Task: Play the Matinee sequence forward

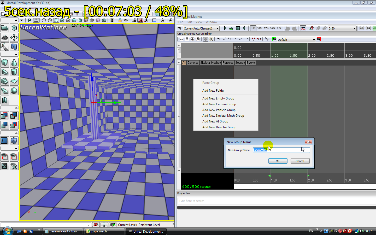Action: [225, 28]
